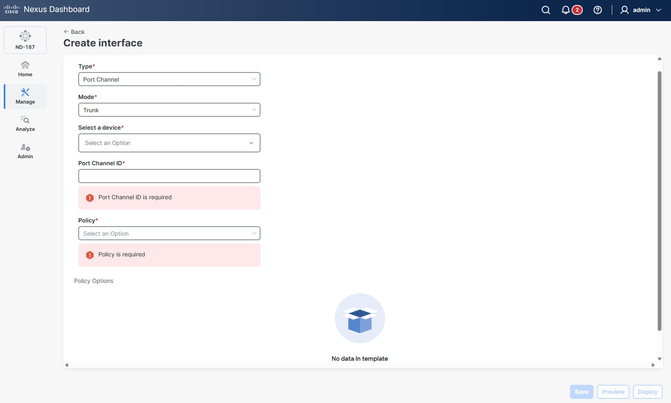Click the scroll up arrow of the form
Screen dimensions: 671x403
click(x=659, y=59)
